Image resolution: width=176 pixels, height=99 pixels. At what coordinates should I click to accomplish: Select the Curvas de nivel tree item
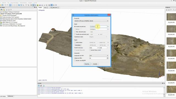pyautogui.click(x=13, y=26)
